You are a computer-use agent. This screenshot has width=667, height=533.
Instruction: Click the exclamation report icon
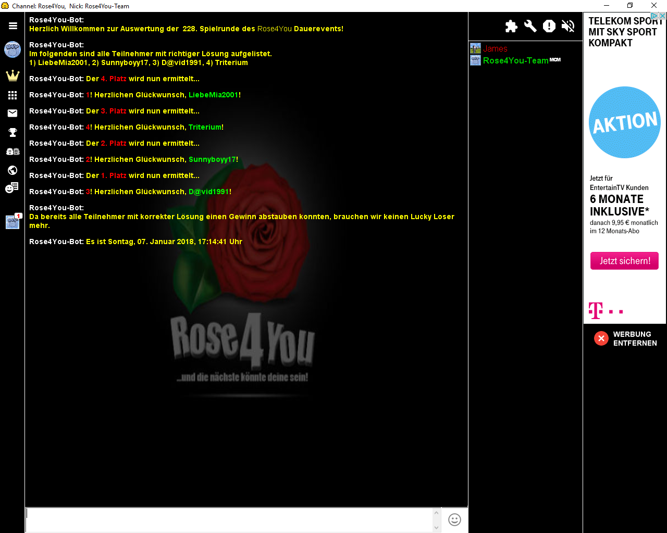549,26
